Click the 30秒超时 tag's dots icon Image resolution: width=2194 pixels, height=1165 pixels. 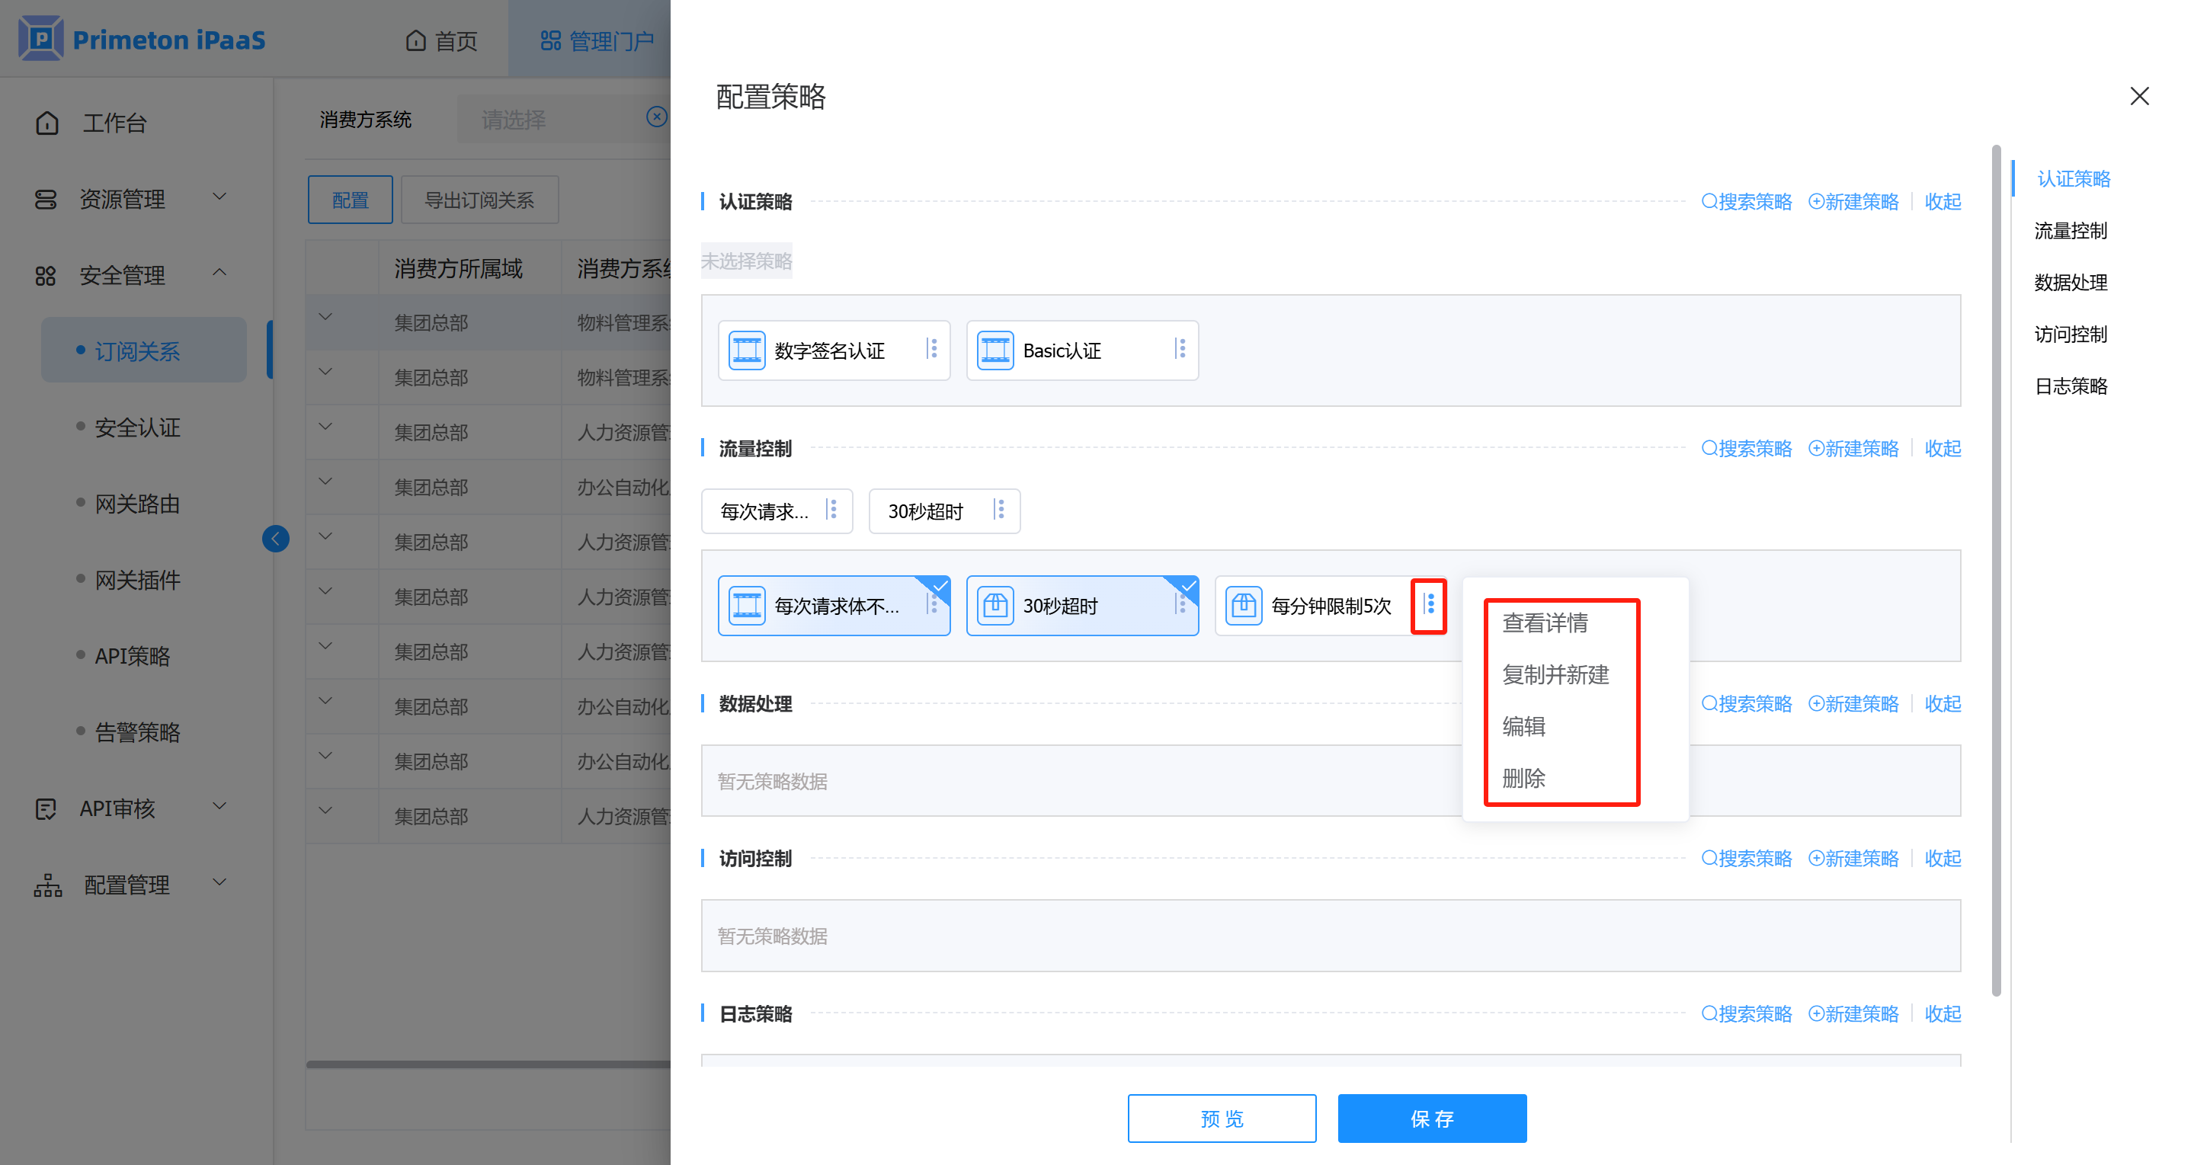click(x=1000, y=510)
